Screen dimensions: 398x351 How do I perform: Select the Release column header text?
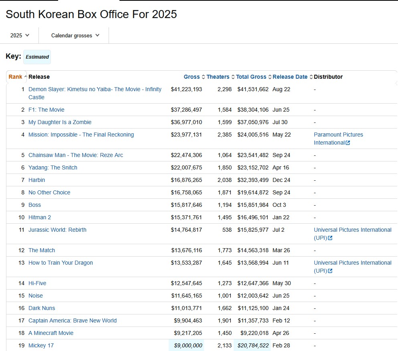click(39, 77)
